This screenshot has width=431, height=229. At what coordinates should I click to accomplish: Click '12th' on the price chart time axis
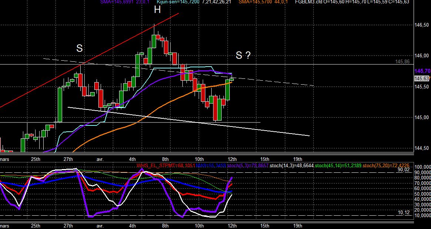coord(232,159)
